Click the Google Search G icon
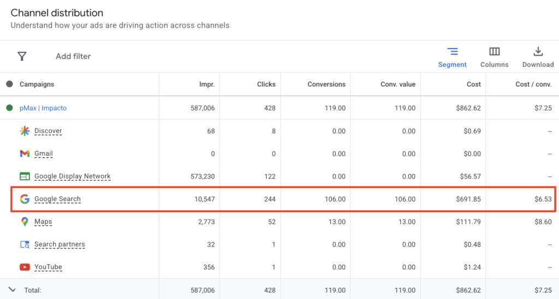Screen dimensions: 559x299 click(25, 199)
